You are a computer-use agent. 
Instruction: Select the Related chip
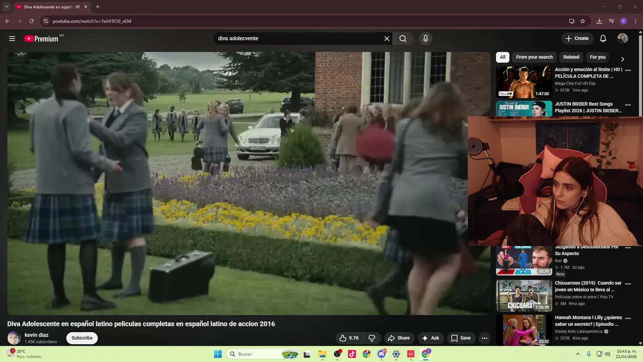point(571,57)
